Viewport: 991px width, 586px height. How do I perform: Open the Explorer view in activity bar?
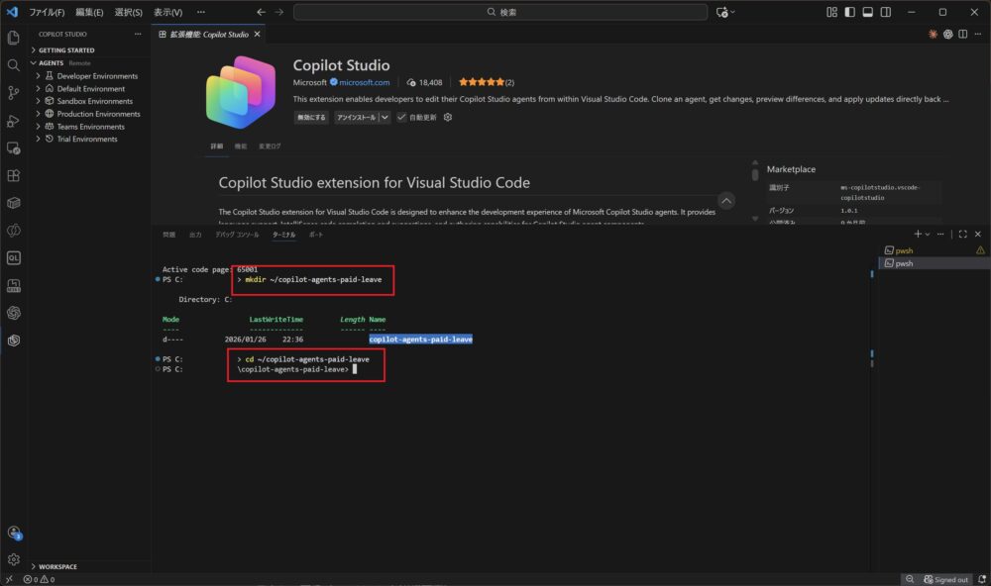tap(14, 38)
